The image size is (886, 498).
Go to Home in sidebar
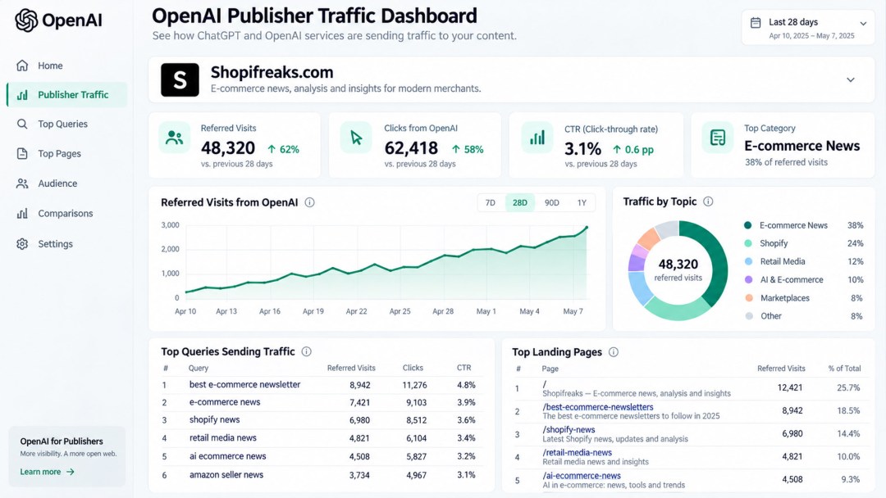66,66
